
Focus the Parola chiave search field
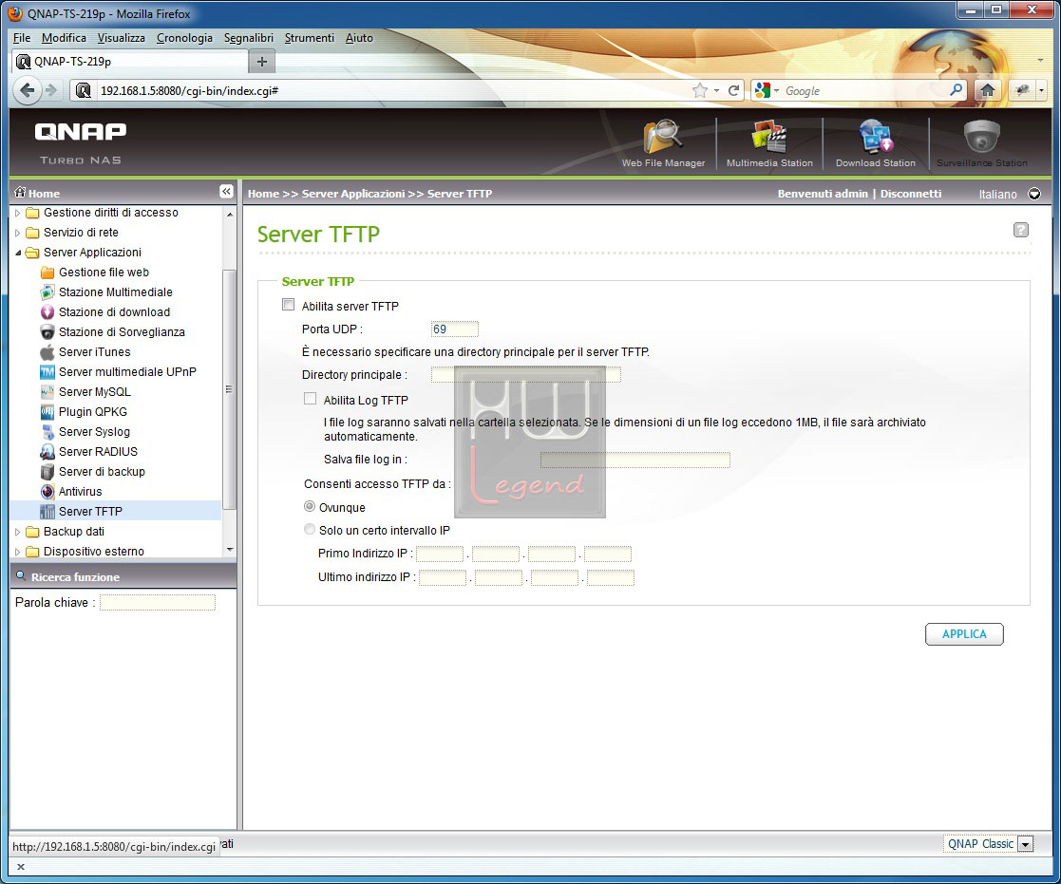pos(158,602)
